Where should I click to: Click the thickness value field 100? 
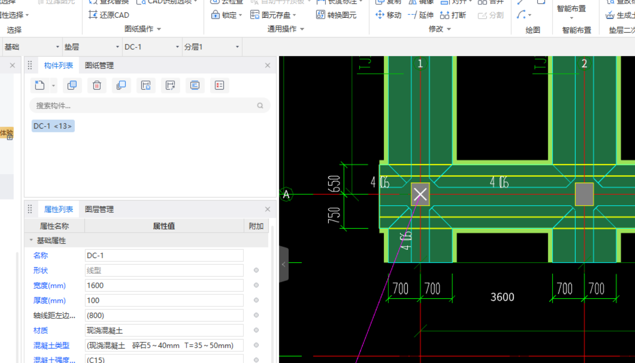[x=164, y=300]
